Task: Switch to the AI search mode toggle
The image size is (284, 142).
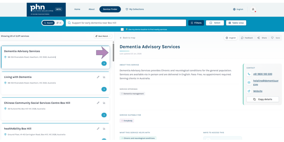Action: pyautogui.click(x=59, y=23)
